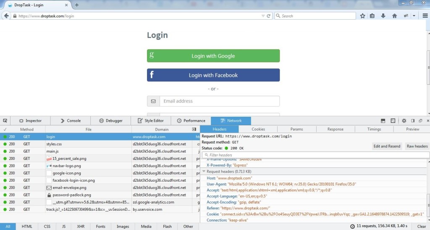
Task: Sort requests by File column
Action: pos(89,129)
